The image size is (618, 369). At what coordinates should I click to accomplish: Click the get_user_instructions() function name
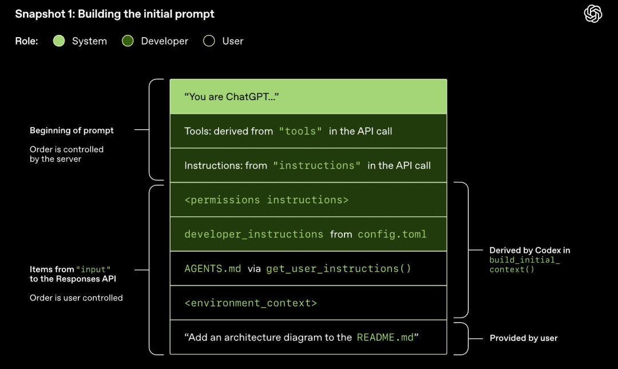(338, 268)
